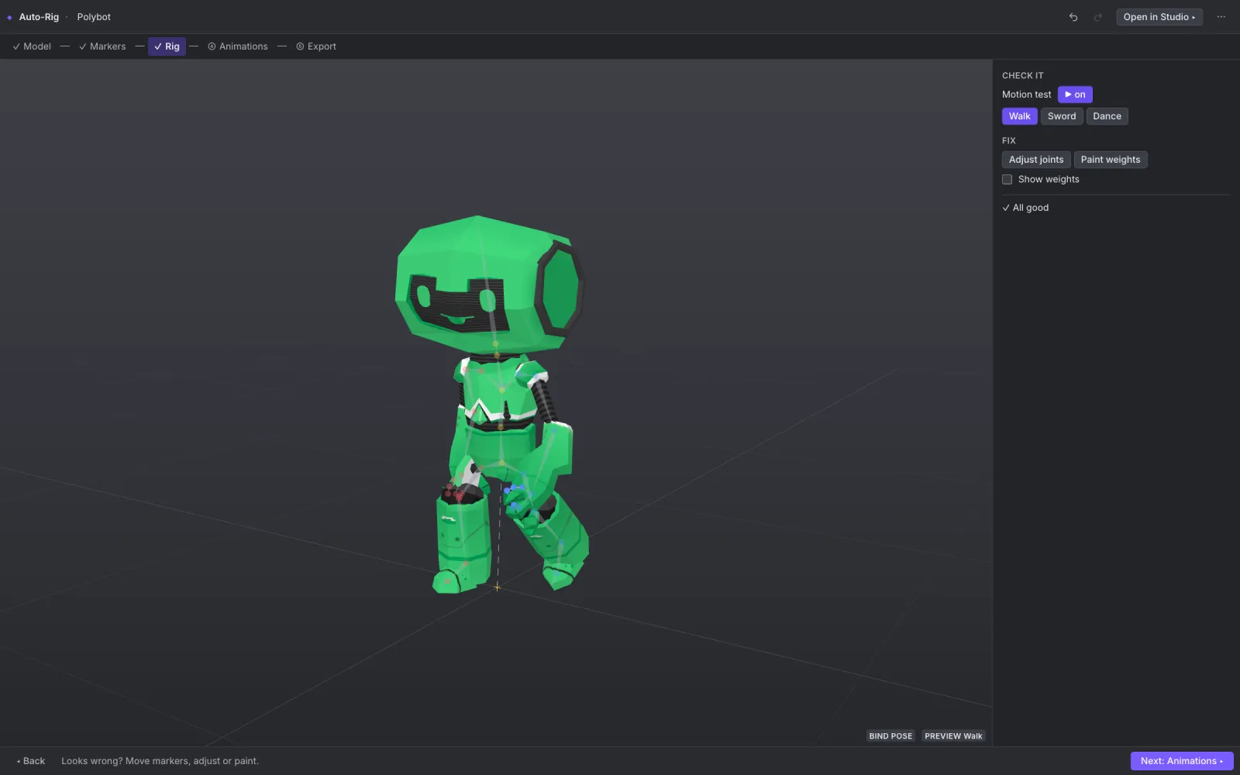This screenshot has height=775, width=1240.
Task: Select the Rig step tab
Action: click(167, 46)
